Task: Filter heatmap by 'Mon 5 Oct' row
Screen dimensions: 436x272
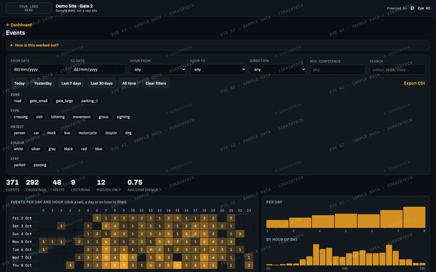Action: [x=22, y=242]
